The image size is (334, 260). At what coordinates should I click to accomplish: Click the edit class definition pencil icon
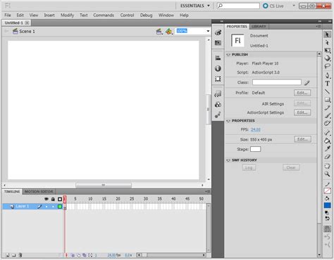tap(307, 82)
